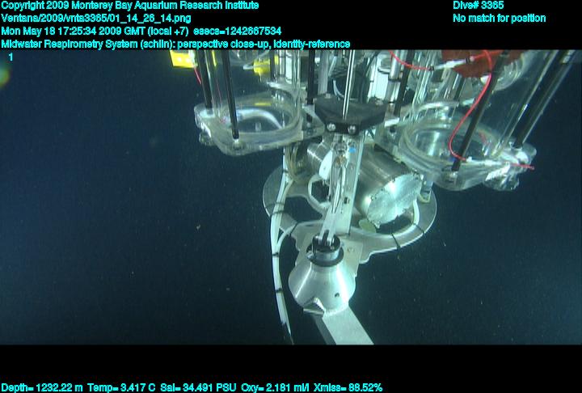
Task: Click the esecs=1242667534 value
Action: [238, 32]
